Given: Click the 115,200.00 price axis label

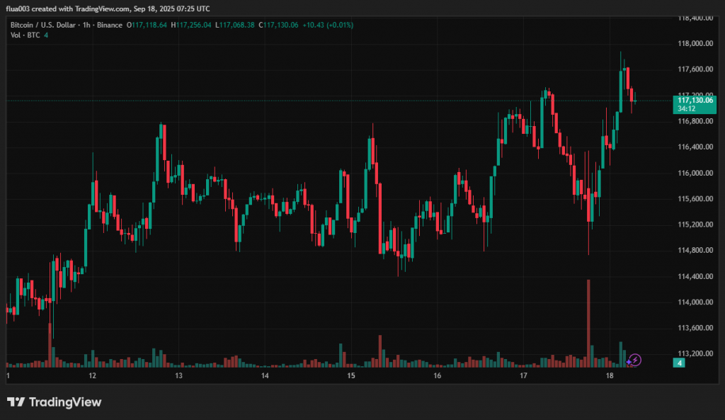Looking at the screenshot, I should point(695,225).
